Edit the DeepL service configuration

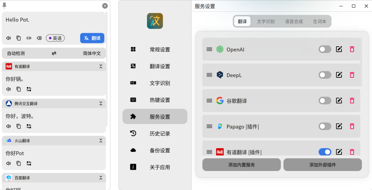pyautogui.click(x=339, y=75)
